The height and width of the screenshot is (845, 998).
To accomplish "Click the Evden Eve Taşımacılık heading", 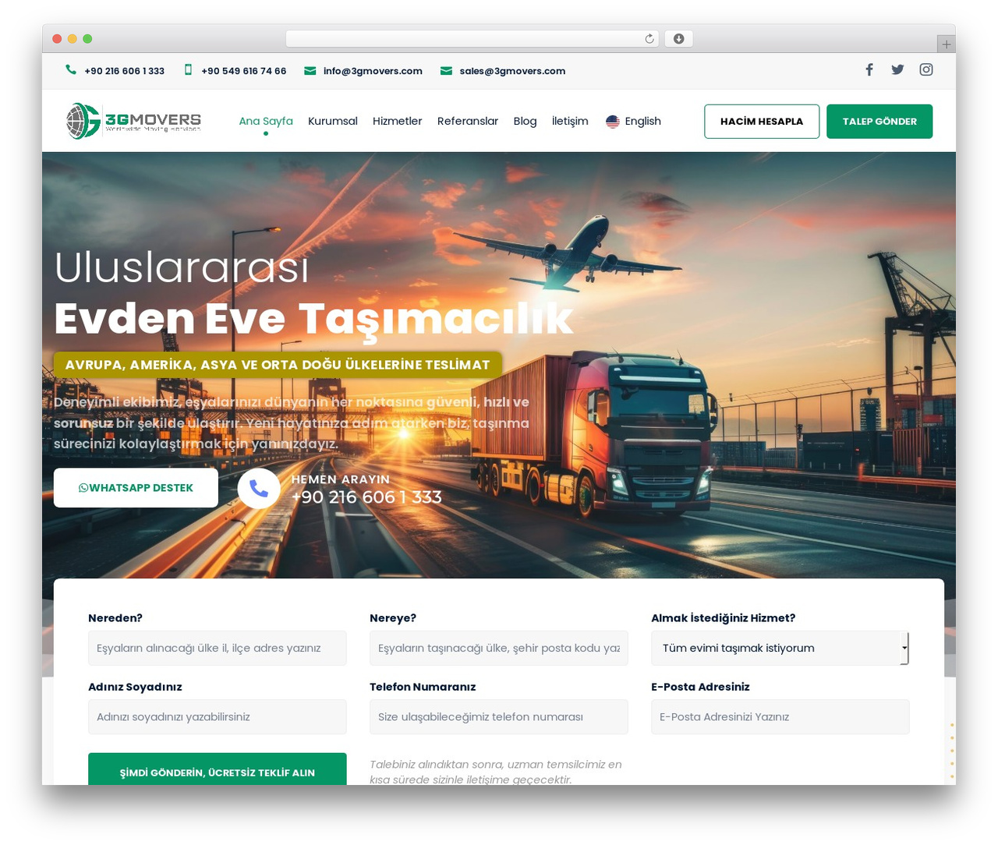I will coord(314,319).
